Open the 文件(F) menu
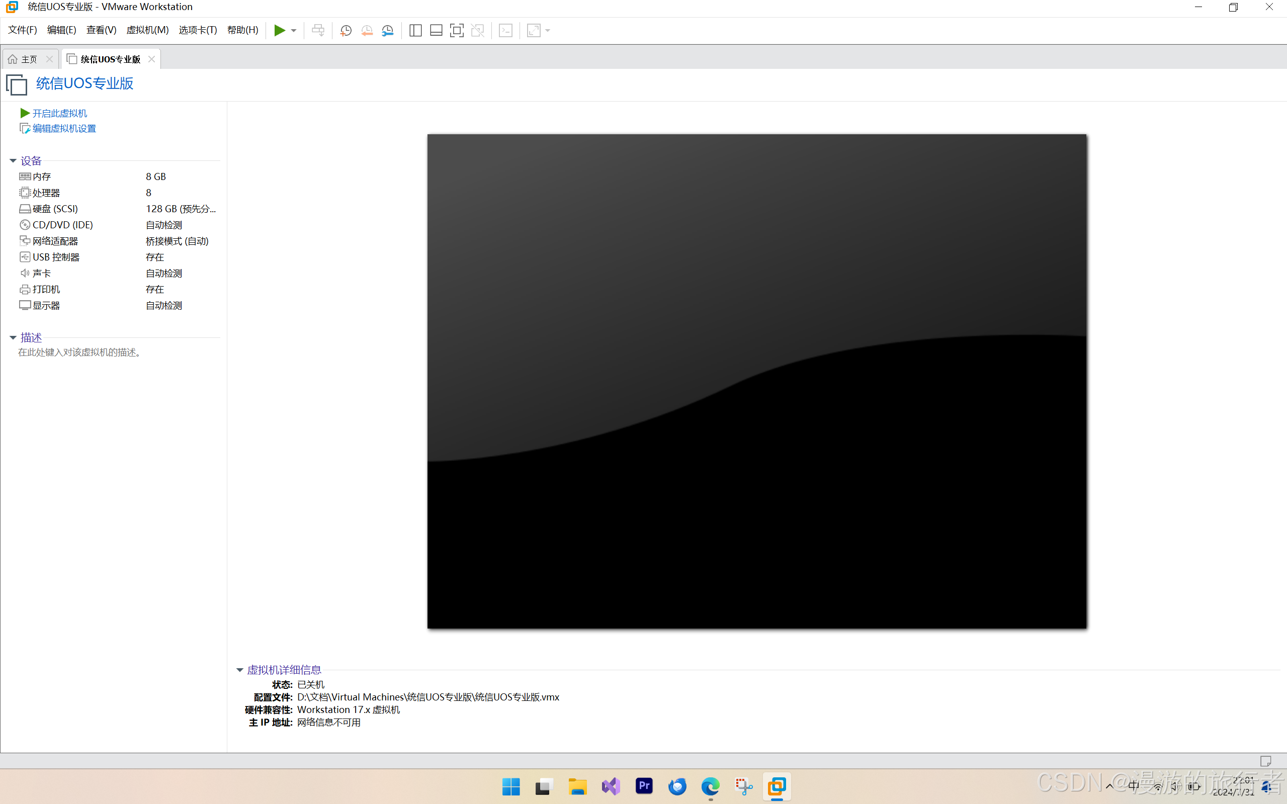The width and height of the screenshot is (1287, 804). coord(22,30)
